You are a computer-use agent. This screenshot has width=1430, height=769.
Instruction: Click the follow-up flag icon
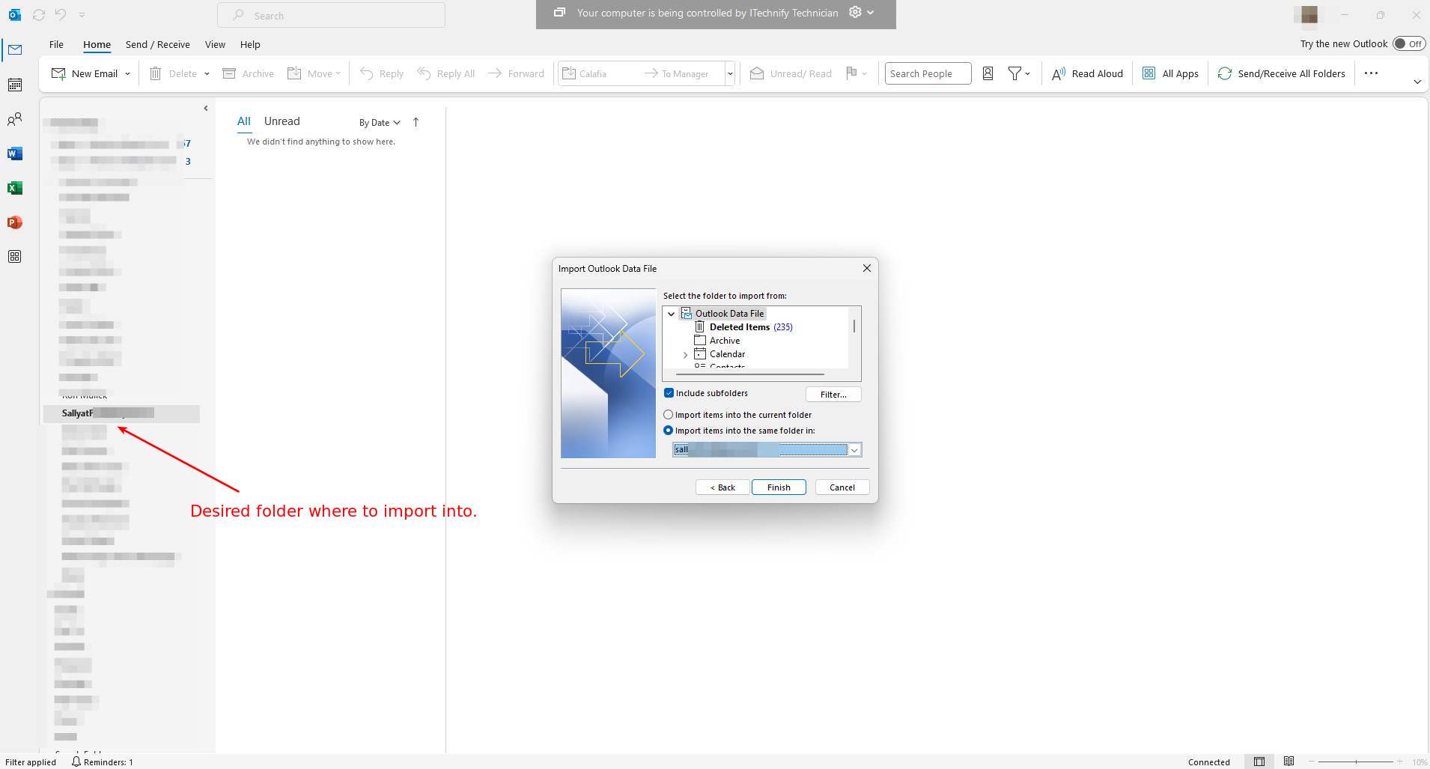pyautogui.click(x=851, y=73)
